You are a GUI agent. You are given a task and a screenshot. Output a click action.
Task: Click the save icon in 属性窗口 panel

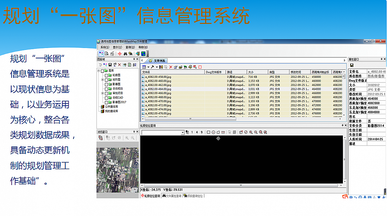coord(352,65)
